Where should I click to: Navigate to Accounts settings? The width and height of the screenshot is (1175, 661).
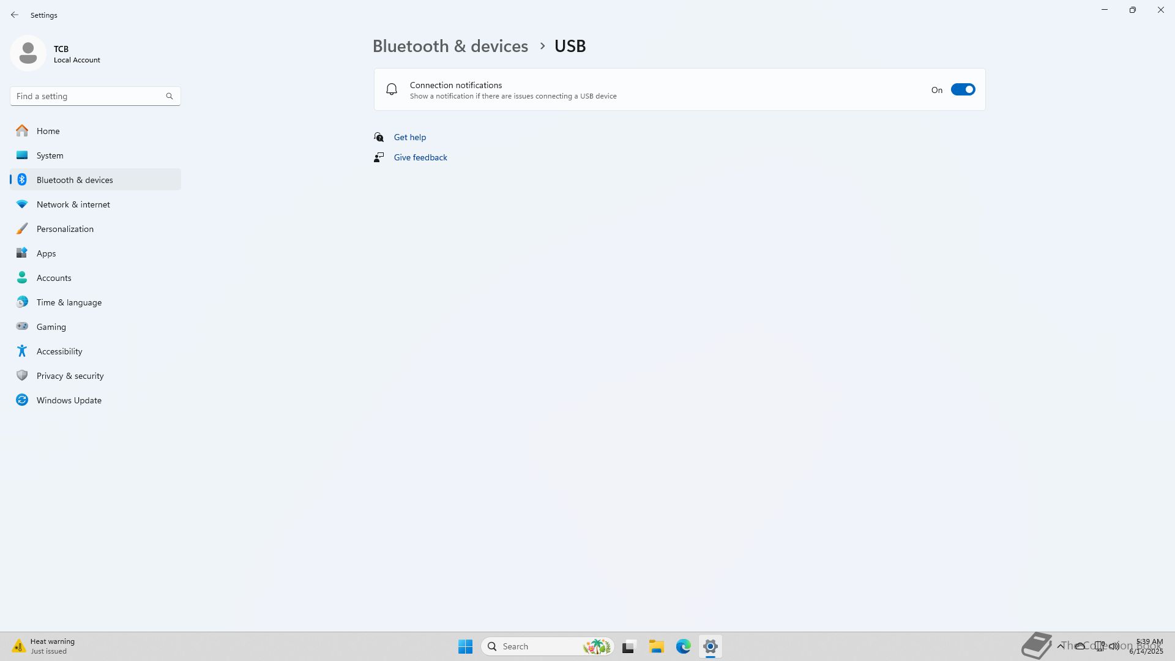54,278
